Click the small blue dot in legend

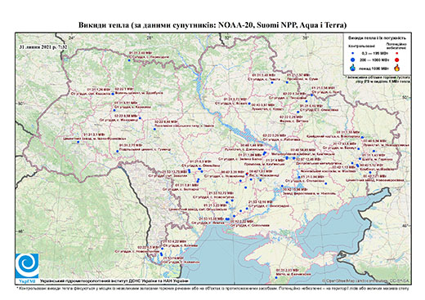353,53
